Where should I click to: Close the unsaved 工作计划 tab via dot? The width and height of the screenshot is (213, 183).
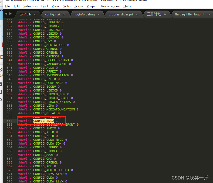click(165, 14)
